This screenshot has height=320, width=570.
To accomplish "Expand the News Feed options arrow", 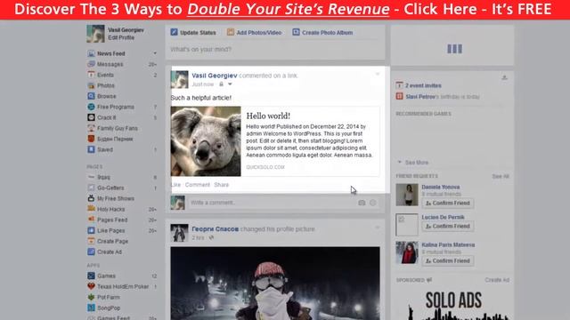I will click(x=155, y=53).
